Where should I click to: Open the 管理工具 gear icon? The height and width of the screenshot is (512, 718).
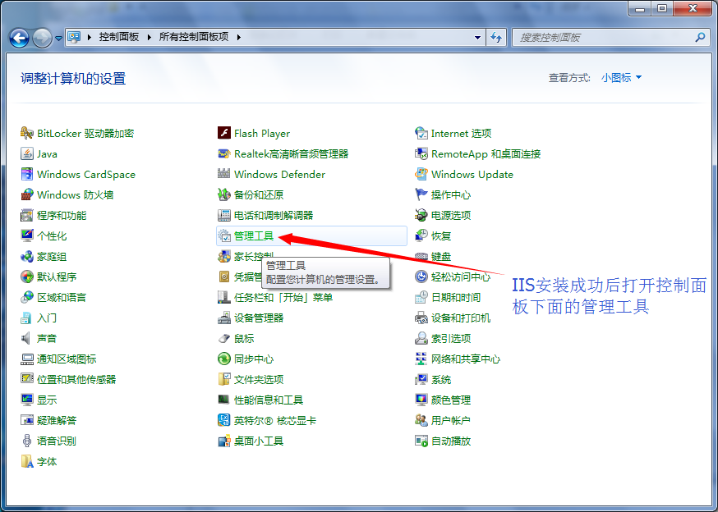coord(224,236)
